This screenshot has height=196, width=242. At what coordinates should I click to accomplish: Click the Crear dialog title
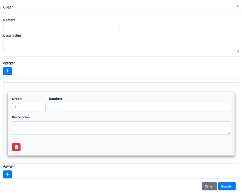coord(8,7)
